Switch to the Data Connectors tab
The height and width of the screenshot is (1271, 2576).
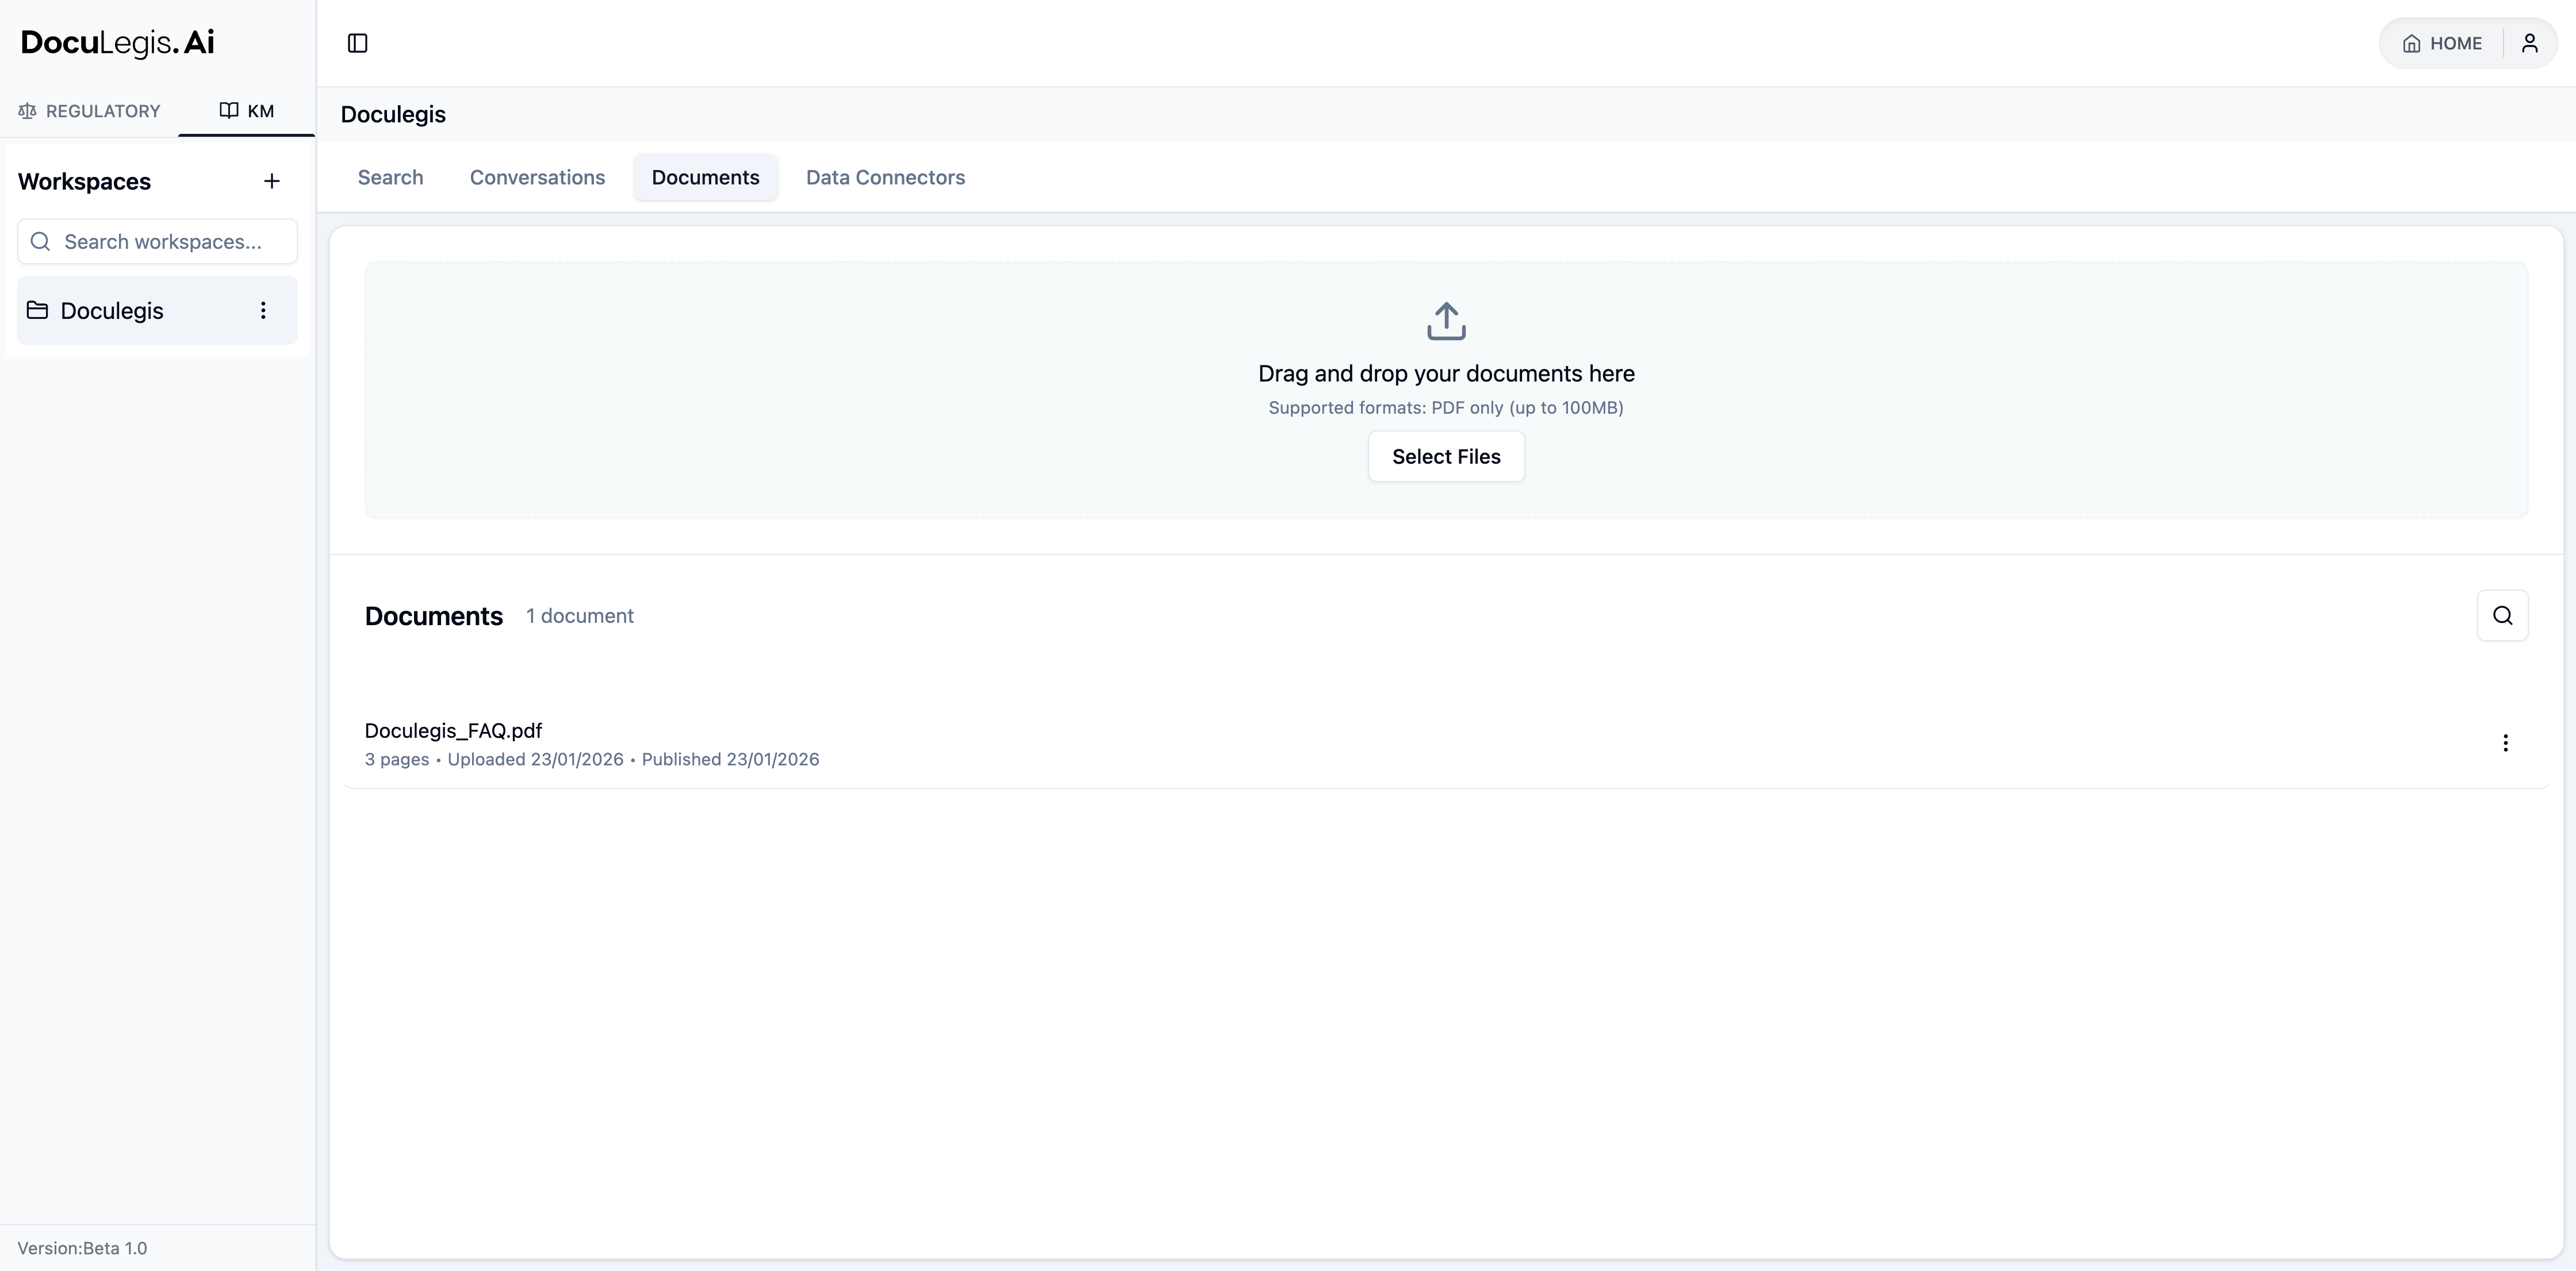(885, 177)
